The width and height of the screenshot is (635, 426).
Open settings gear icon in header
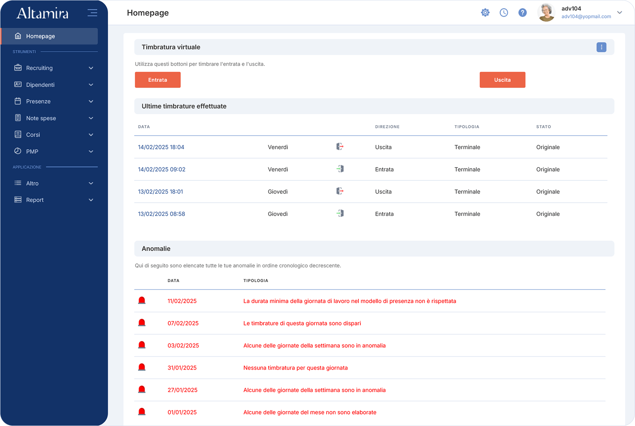tap(485, 13)
